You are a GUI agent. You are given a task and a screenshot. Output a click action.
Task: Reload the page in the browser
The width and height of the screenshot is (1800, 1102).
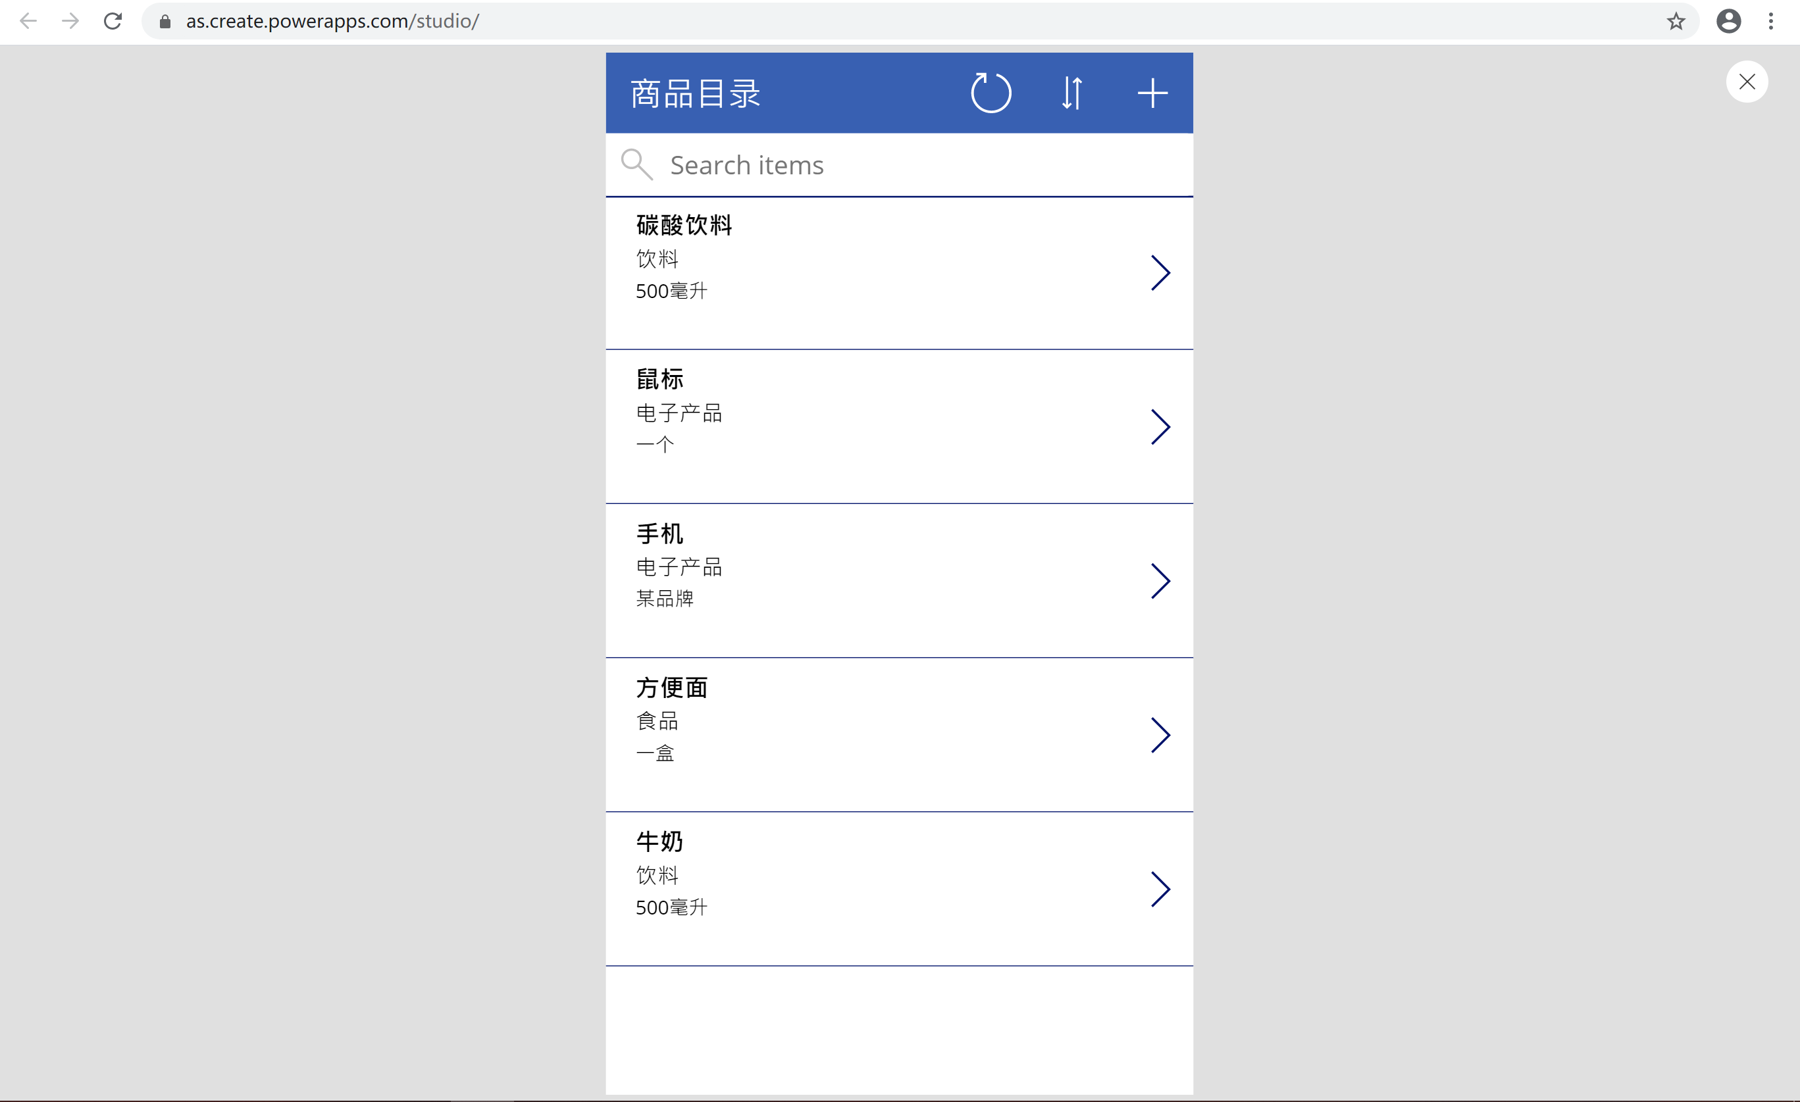(113, 21)
